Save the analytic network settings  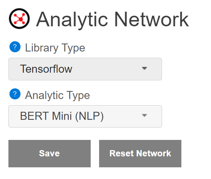point(49,153)
